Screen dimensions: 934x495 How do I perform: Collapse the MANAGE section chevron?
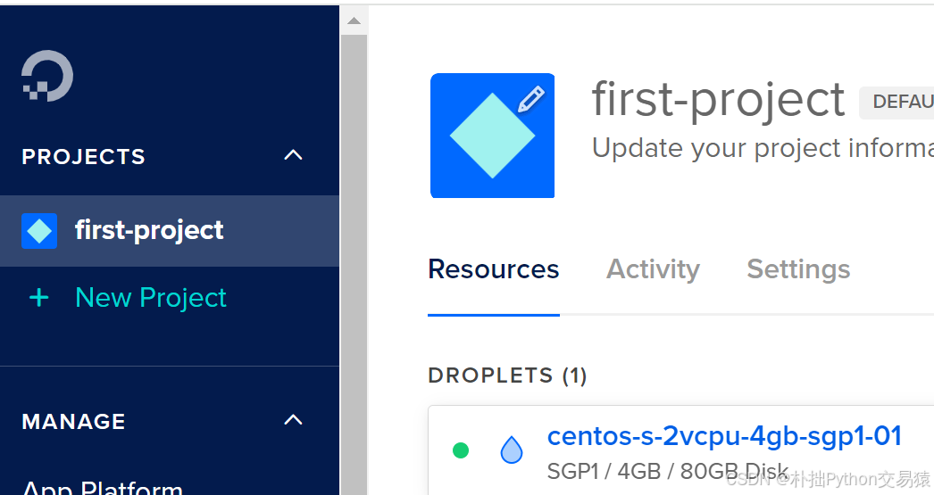click(x=293, y=421)
